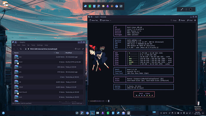Launch green spreadsheet app in top dock

click(90, 6)
